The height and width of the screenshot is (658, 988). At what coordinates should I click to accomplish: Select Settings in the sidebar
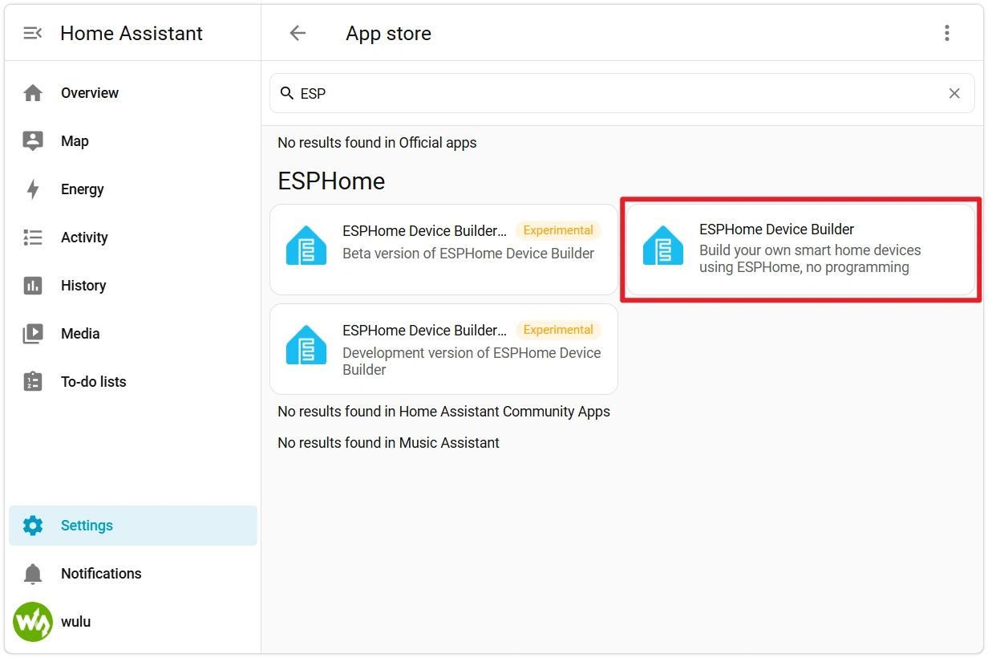click(x=133, y=526)
